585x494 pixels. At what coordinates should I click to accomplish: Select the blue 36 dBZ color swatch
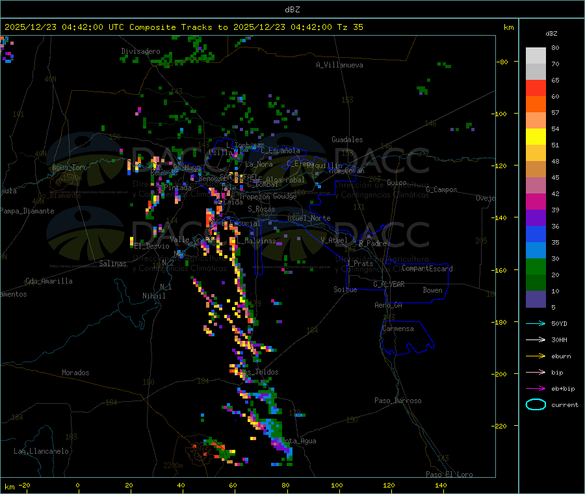coord(536,234)
